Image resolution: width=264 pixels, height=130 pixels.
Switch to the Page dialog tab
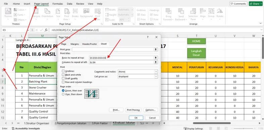coord(64,44)
